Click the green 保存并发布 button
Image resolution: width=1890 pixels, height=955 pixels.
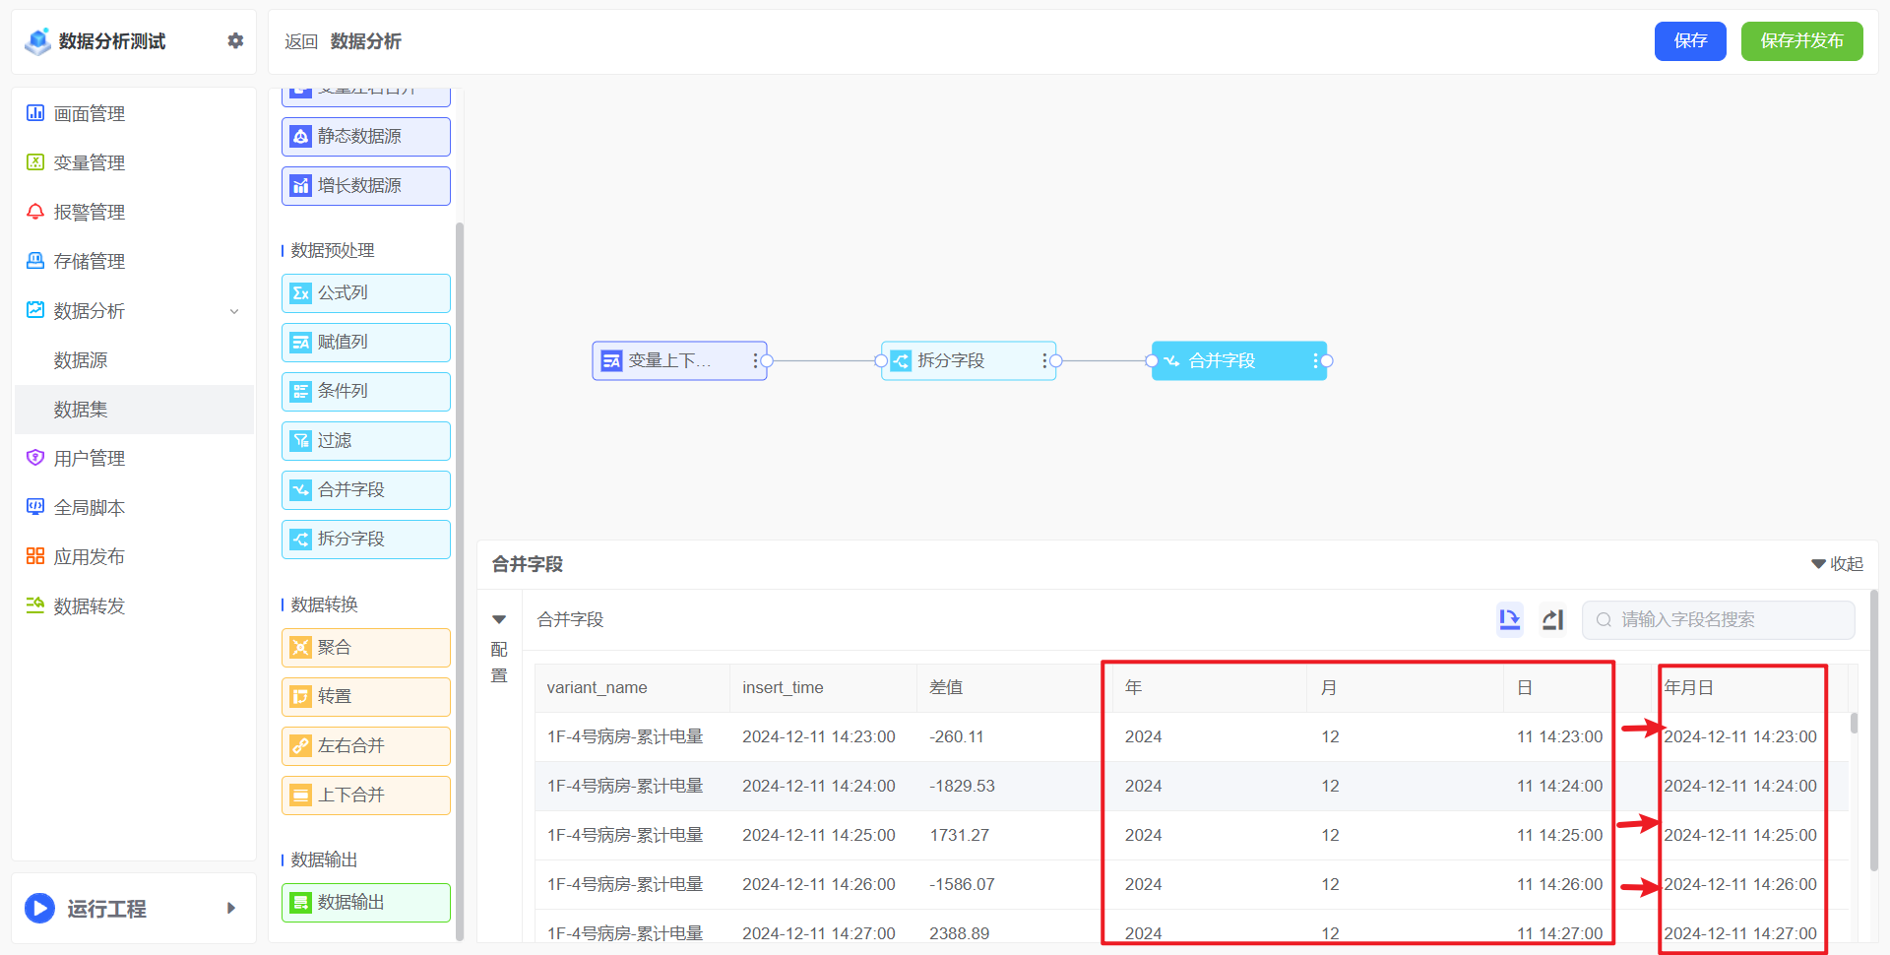tap(1800, 41)
